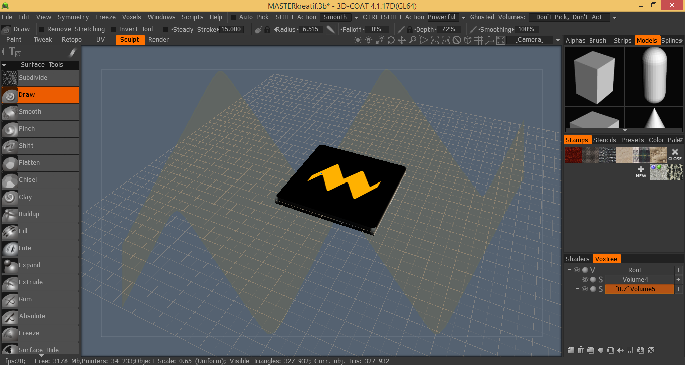Click the trash icon to delete a volume
The width and height of the screenshot is (685, 365).
(x=581, y=350)
